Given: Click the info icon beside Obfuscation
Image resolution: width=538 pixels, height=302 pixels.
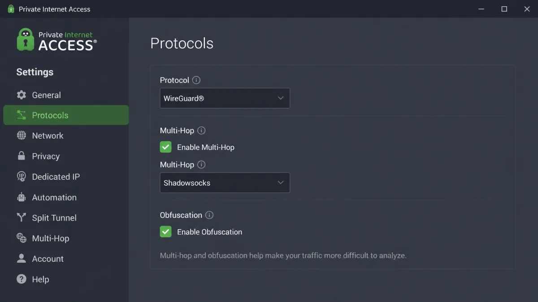Looking at the screenshot, I should coord(209,215).
